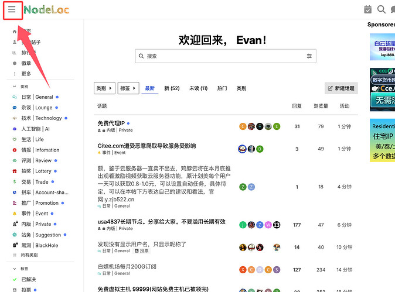Click the 人工智能 | AI category icon
Image resolution: width=395 pixels, height=292 pixels.
15,129
